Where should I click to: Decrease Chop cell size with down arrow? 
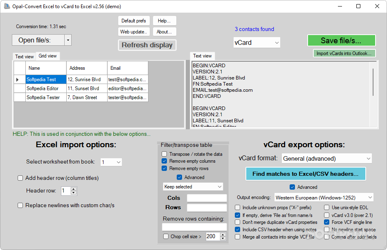(x=223, y=239)
